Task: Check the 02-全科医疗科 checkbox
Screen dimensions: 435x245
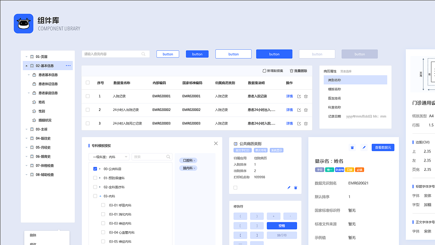Action: [95, 187]
